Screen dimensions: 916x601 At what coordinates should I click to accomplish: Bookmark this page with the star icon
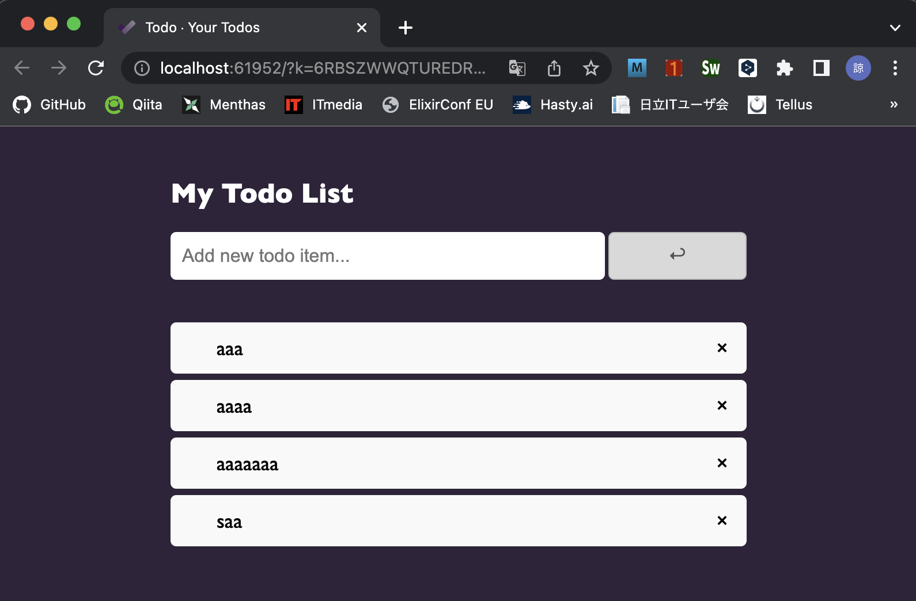tap(591, 68)
